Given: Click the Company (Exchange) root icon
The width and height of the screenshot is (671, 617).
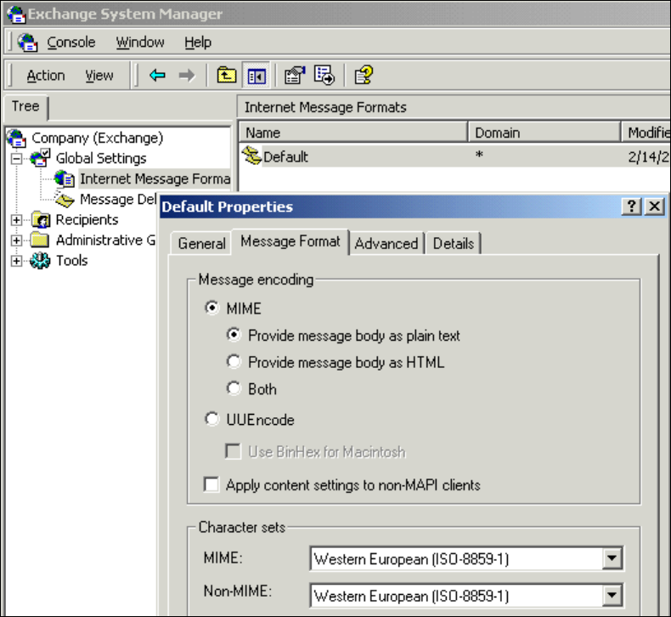Looking at the screenshot, I should point(17,138).
